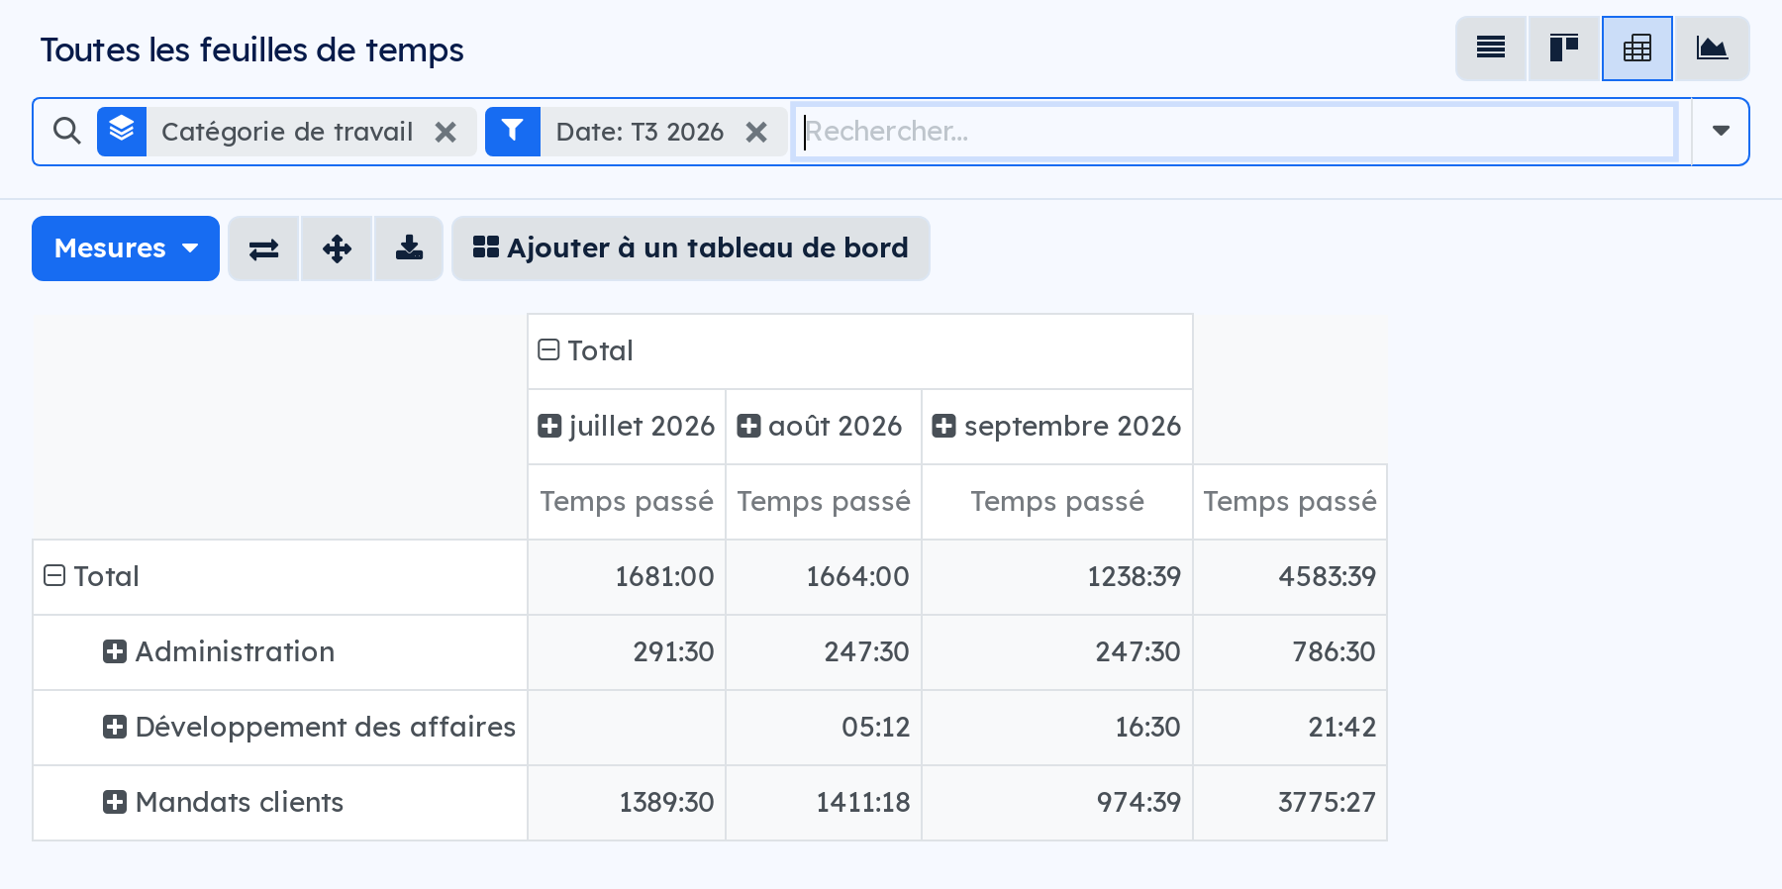1782x889 pixels.
Task: Click the 1238:39 total cell
Action: (1057, 577)
